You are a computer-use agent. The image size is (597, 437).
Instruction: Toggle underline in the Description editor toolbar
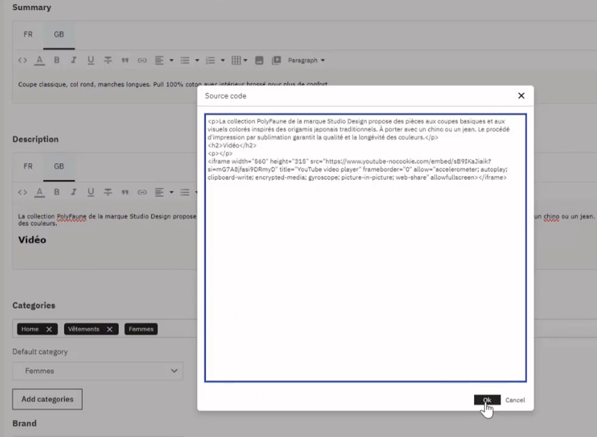pyautogui.click(x=91, y=192)
